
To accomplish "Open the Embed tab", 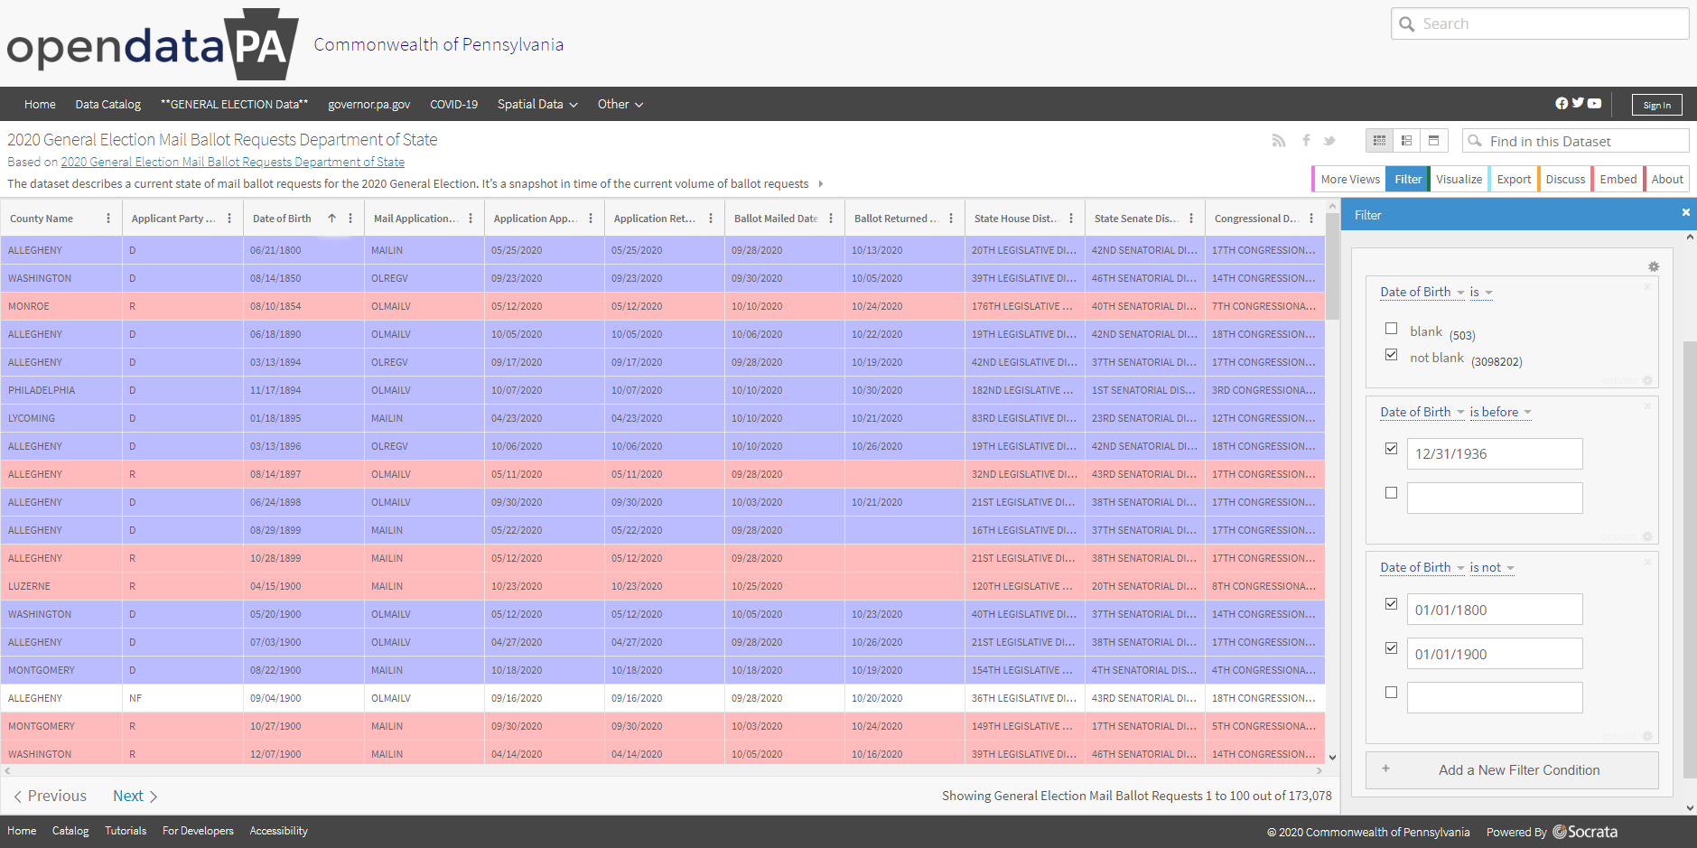I will point(1618,179).
